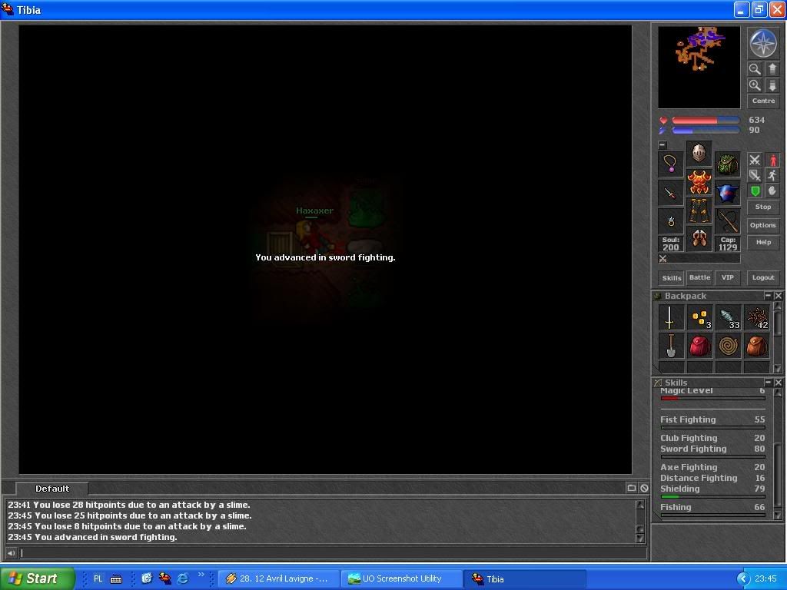Click the blue mana bar

[706, 131]
